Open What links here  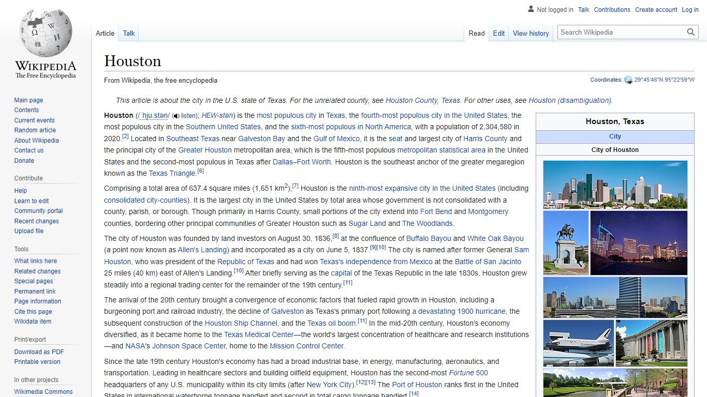[35, 261]
